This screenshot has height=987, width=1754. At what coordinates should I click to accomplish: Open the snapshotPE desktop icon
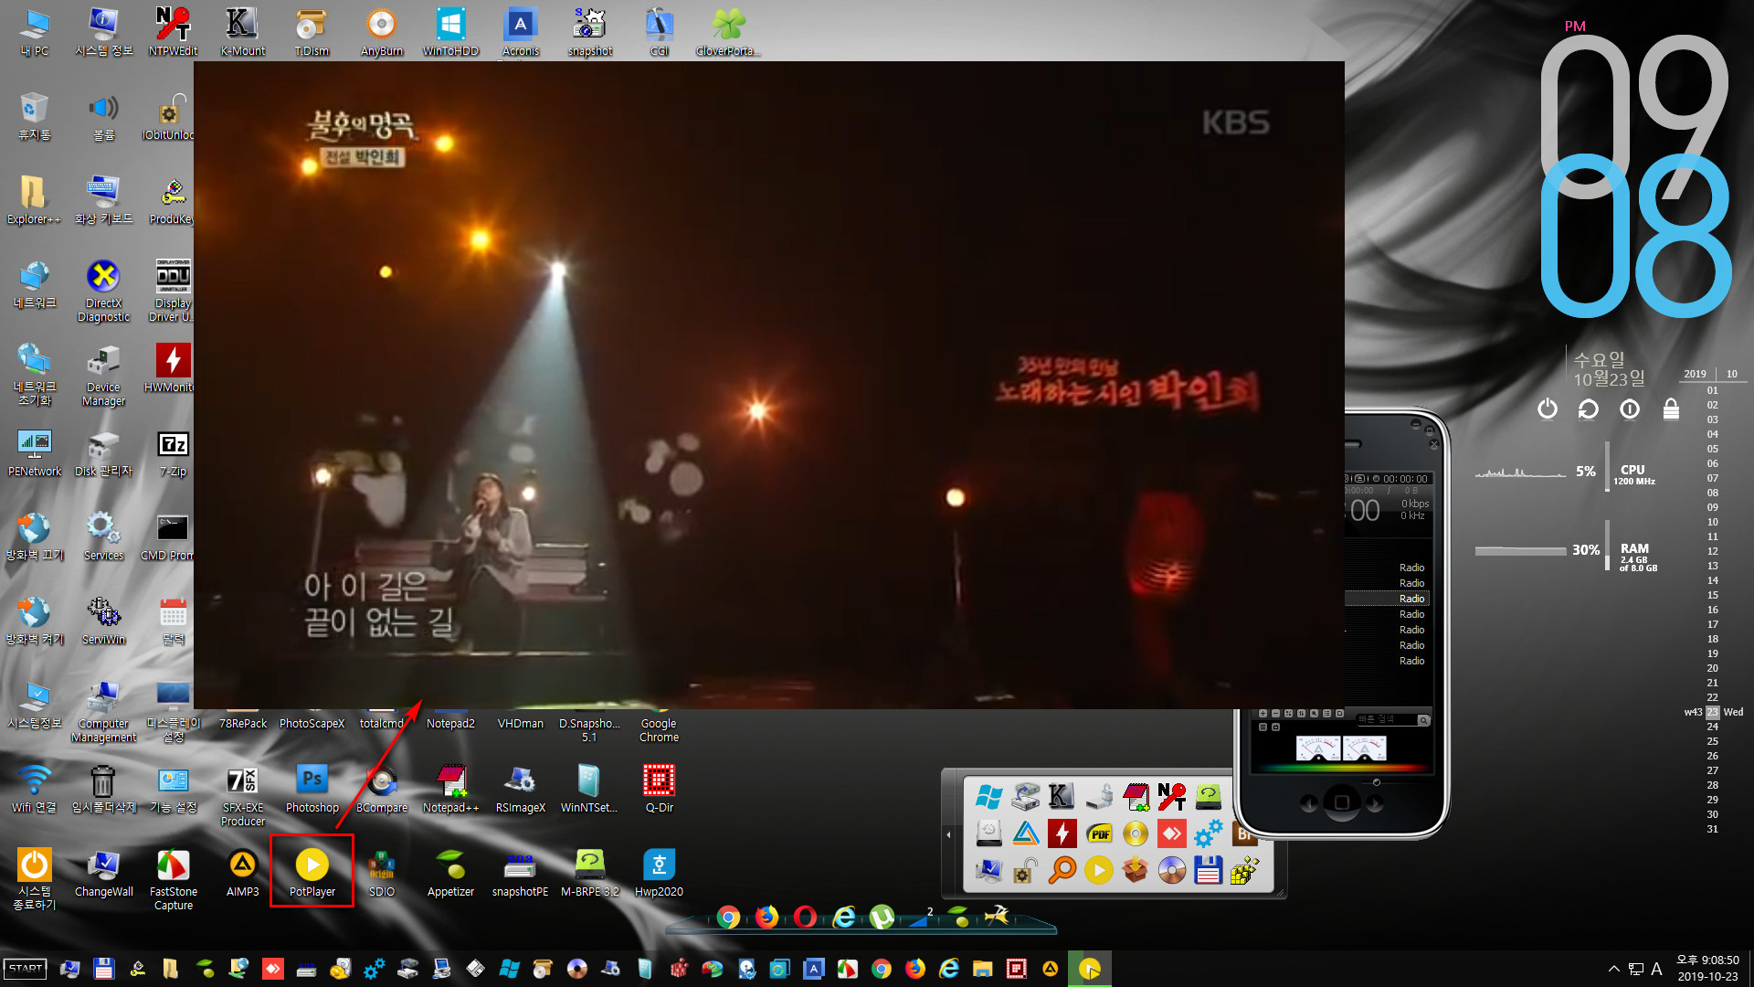[520, 871]
